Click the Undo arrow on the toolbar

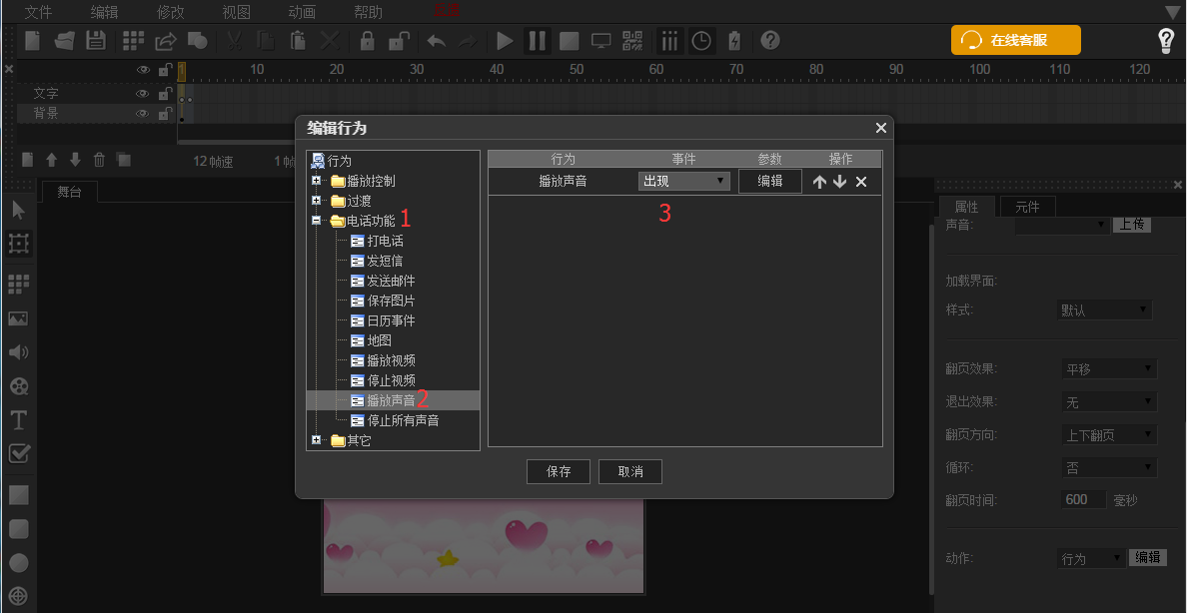pos(437,41)
